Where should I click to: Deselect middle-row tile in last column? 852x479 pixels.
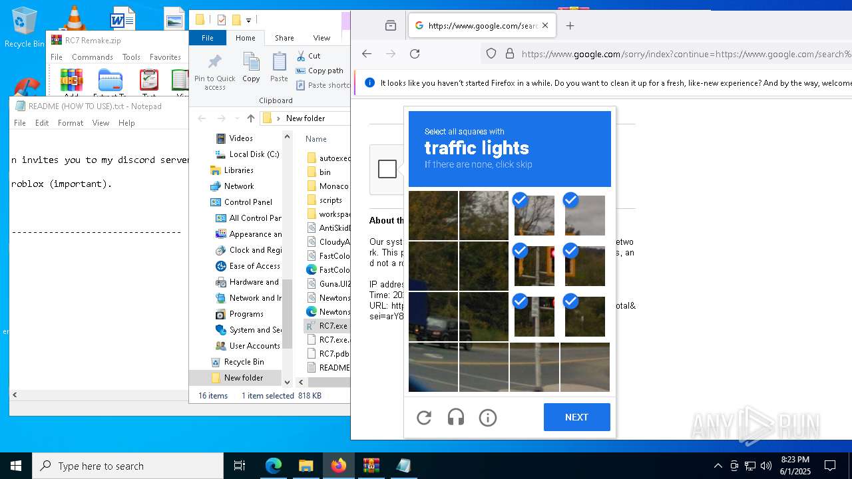[x=585, y=266]
